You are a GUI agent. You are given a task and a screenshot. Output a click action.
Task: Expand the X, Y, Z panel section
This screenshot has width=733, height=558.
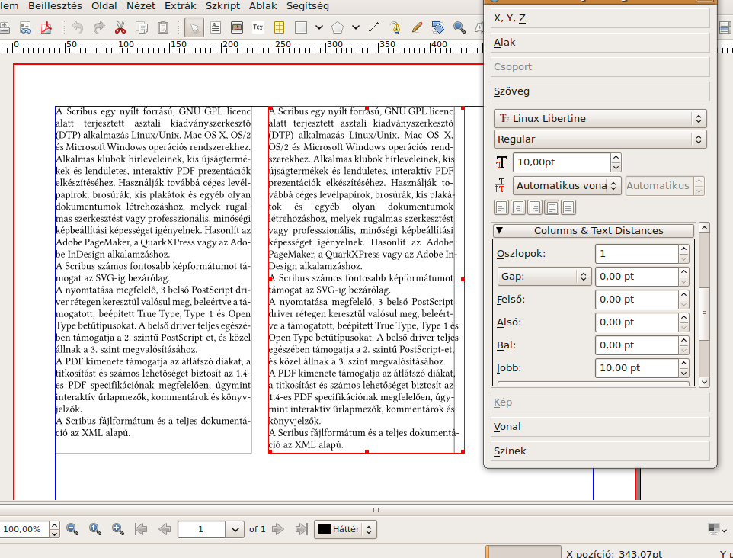600,18
